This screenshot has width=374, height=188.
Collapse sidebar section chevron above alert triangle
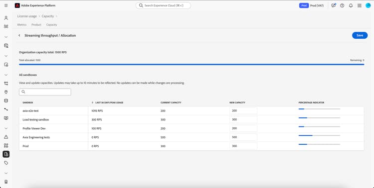pos(6,128)
